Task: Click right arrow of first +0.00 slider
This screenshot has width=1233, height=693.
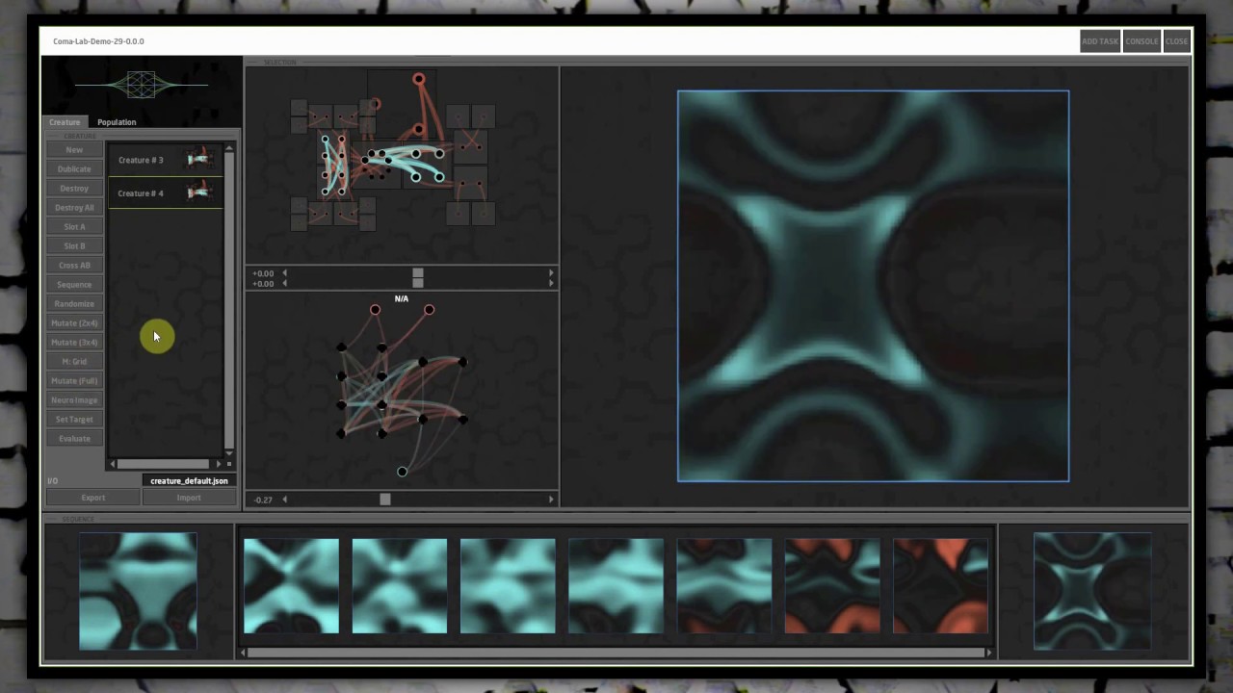Action: click(x=551, y=273)
